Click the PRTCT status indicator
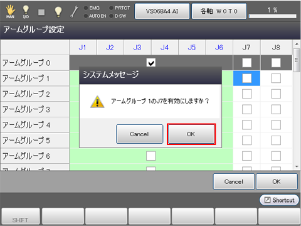Image resolution: width=301 pixels, height=226 pixels. 120,8
